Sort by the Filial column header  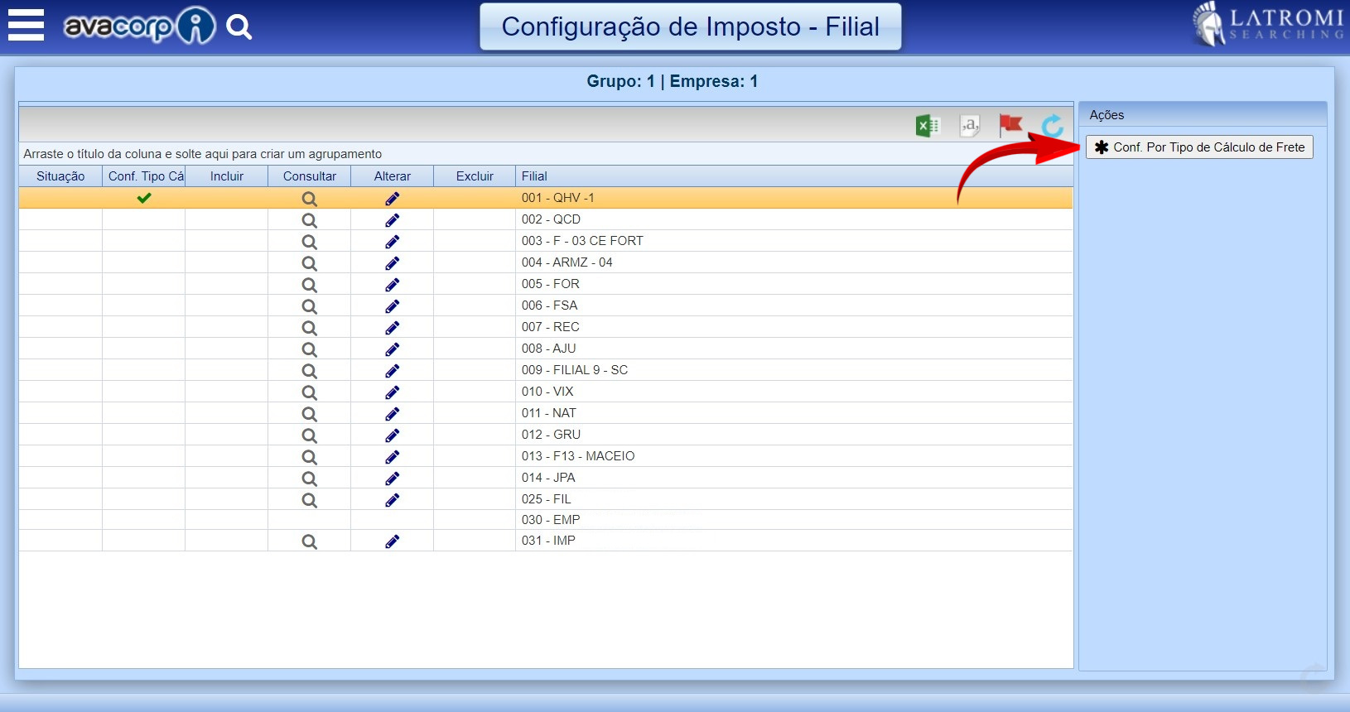[x=534, y=176]
